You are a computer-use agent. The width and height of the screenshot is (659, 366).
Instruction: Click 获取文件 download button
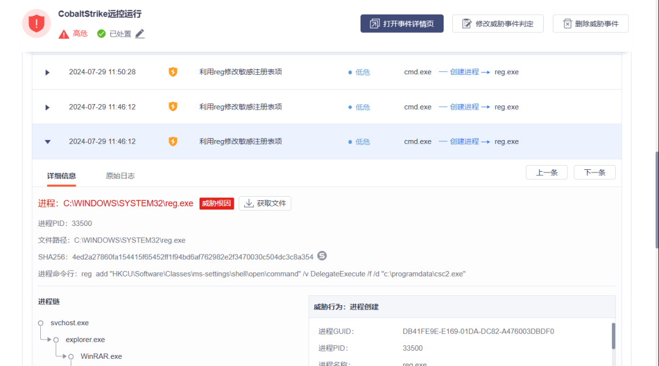pos(265,203)
